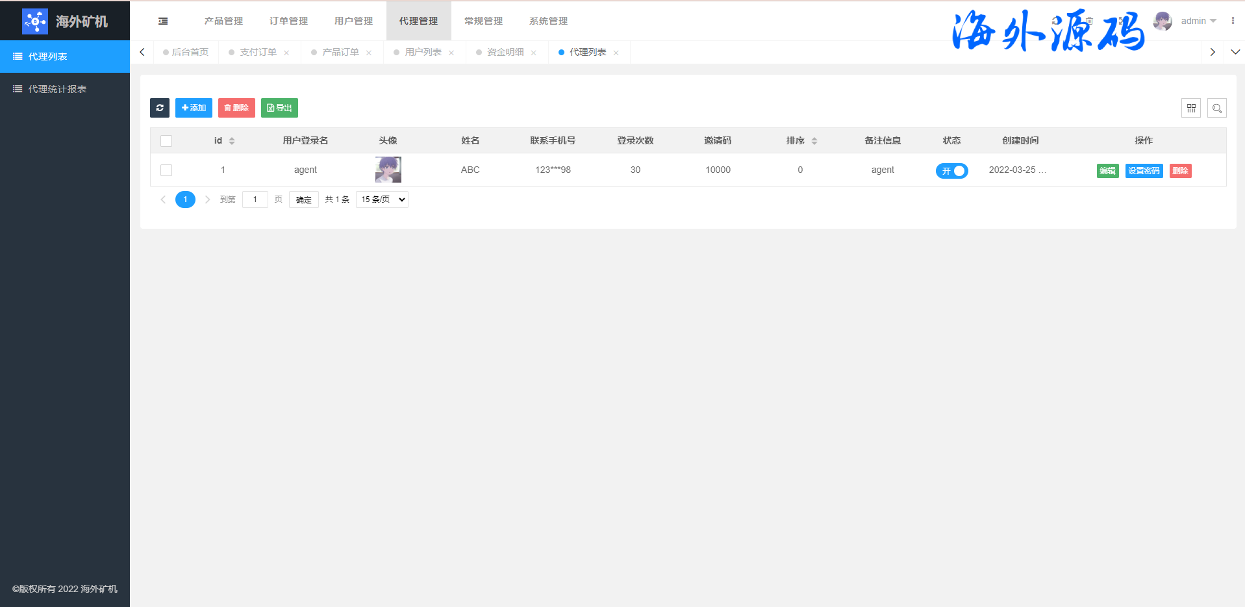The width and height of the screenshot is (1245, 607).
Task: Open the 15 条/页 page size dropdown
Action: pyautogui.click(x=382, y=200)
